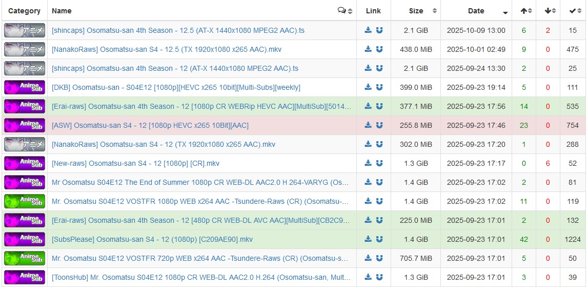Sort by completed downloads column
587x287 pixels.
pyautogui.click(x=575, y=11)
